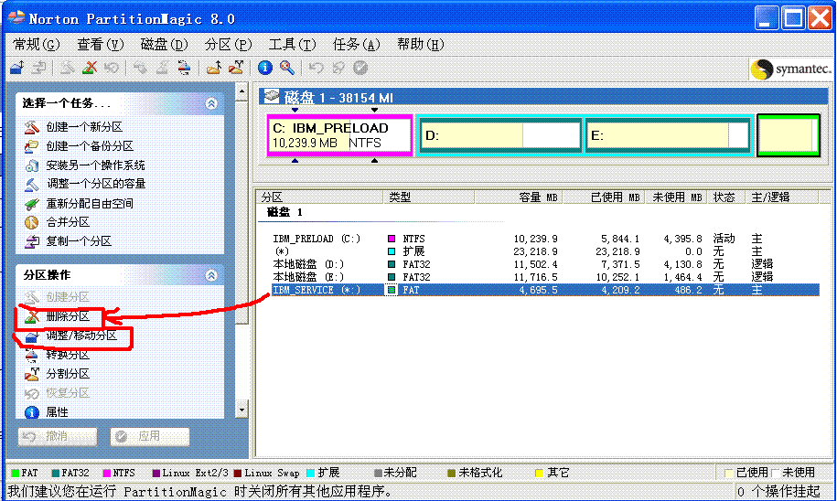Select the D: partition block in disk map
The width and height of the screenshot is (837, 501).
coord(500,135)
